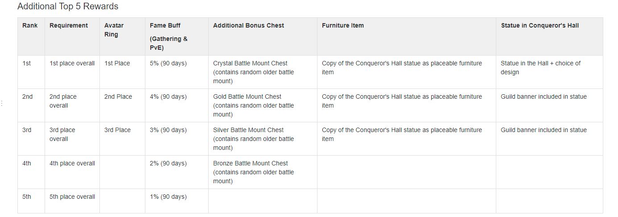Select the 'Silver Battle Mount Chest' cell
The width and height of the screenshot is (618, 217).
(263, 139)
